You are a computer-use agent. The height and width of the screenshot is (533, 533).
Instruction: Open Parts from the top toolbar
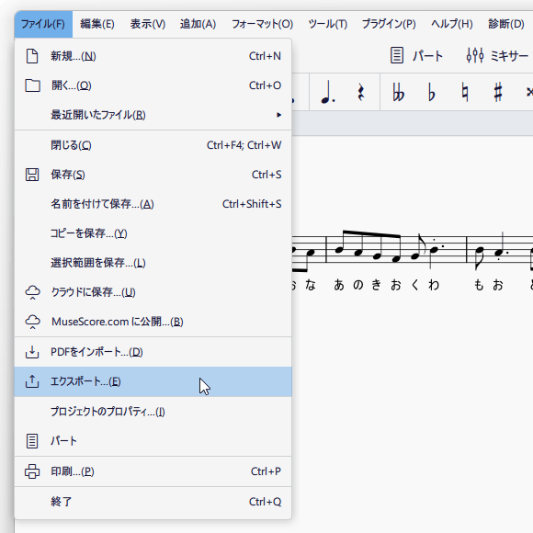click(416, 56)
